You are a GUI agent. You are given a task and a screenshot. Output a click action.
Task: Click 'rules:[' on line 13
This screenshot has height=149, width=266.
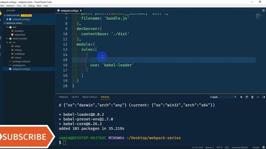(x=89, y=50)
